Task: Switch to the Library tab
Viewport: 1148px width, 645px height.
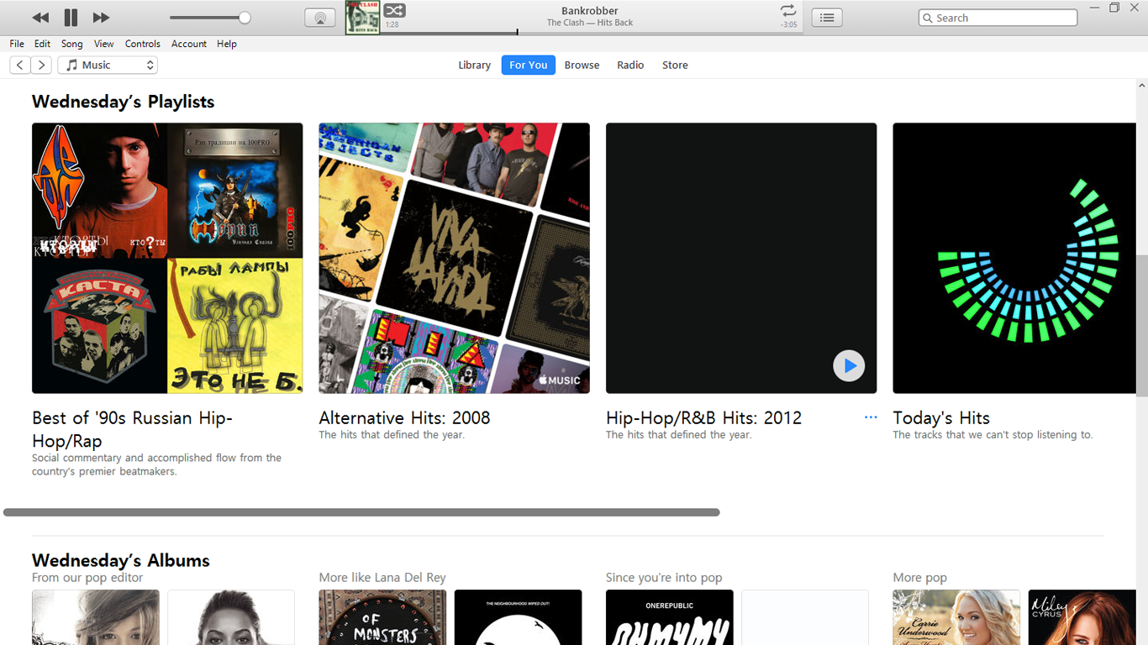Action: pyautogui.click(x=474, y=65)
